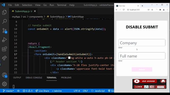Image resolution: width=170 pixels, height=95 pixels.
Task: Bookmark the page with the star icon
Action: click(x=152, y=10)
